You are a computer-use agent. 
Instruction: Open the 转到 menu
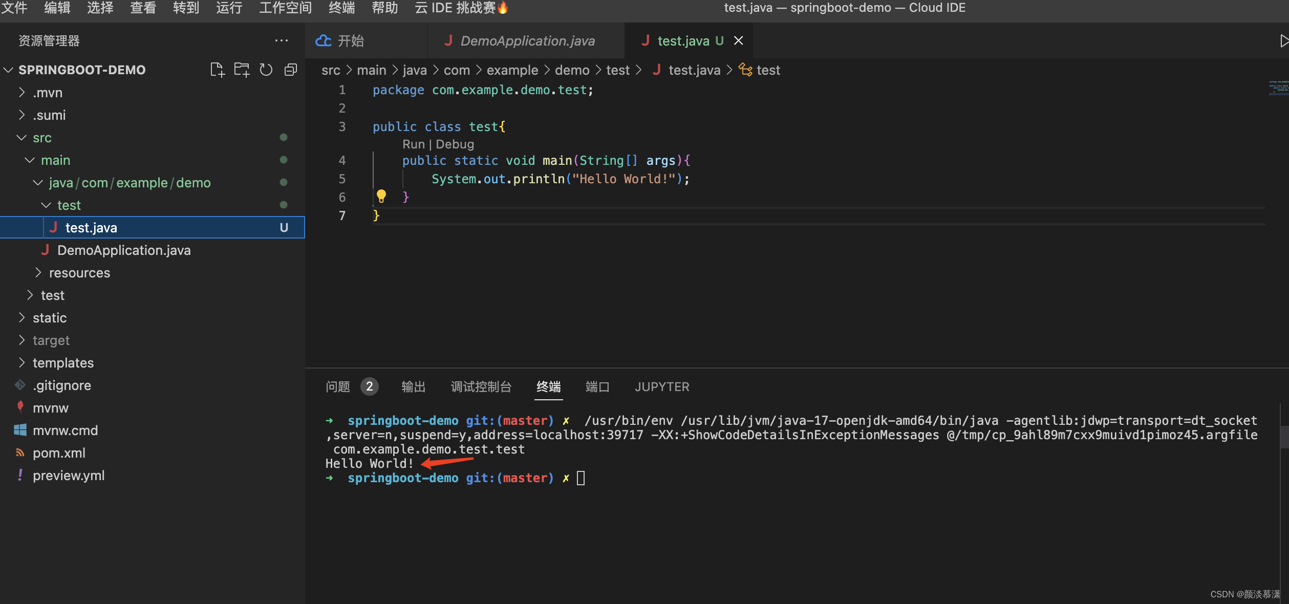coord(186,8)
